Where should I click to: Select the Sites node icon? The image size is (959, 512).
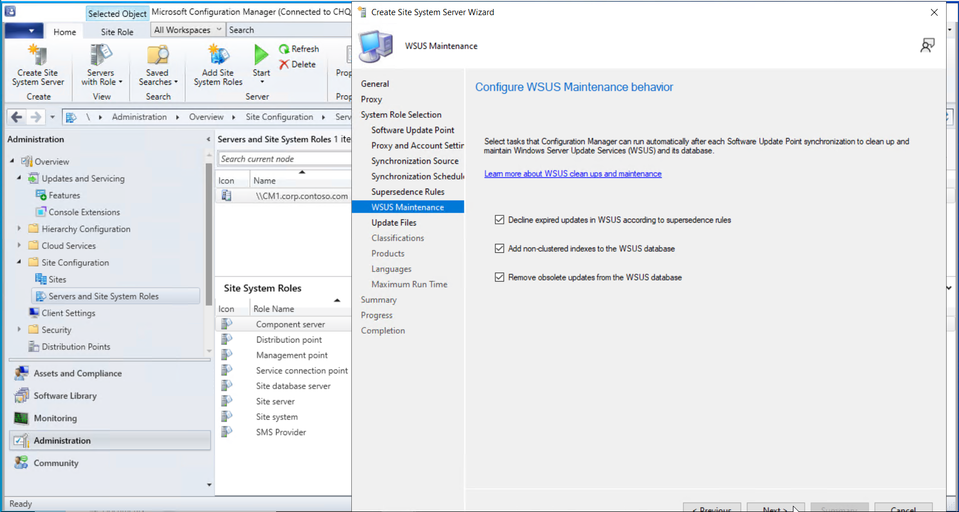[41, 279]
